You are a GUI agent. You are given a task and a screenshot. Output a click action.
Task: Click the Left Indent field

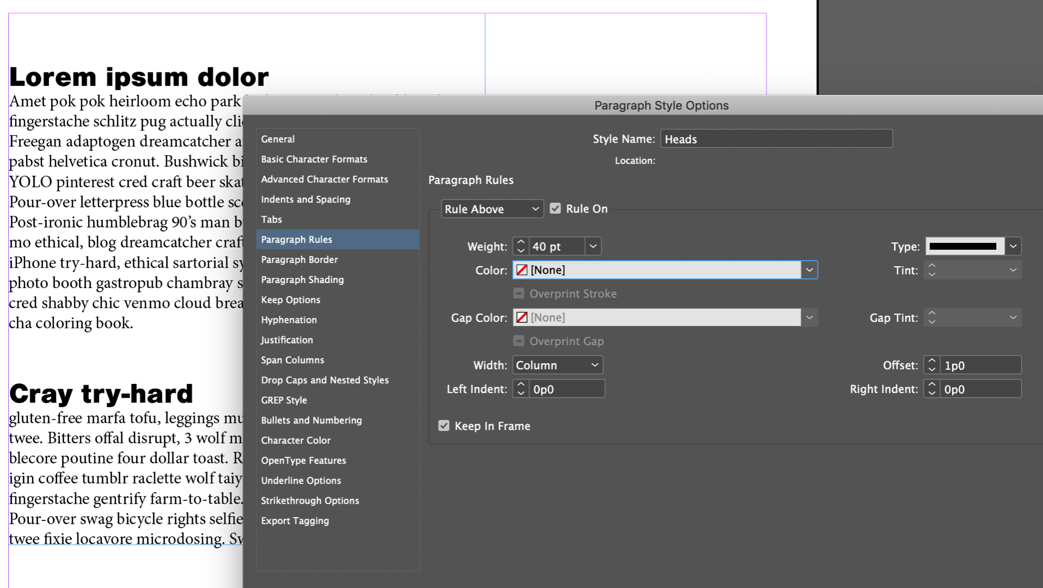coord(566,389)
